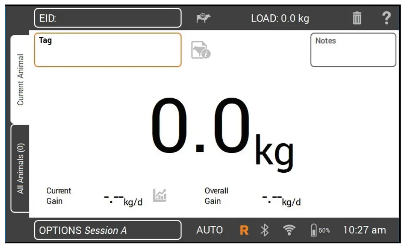Click the LOAD: 0.0 kg readout
The height and width of the screenshot is (247, 404).
[x=280, y=18]
